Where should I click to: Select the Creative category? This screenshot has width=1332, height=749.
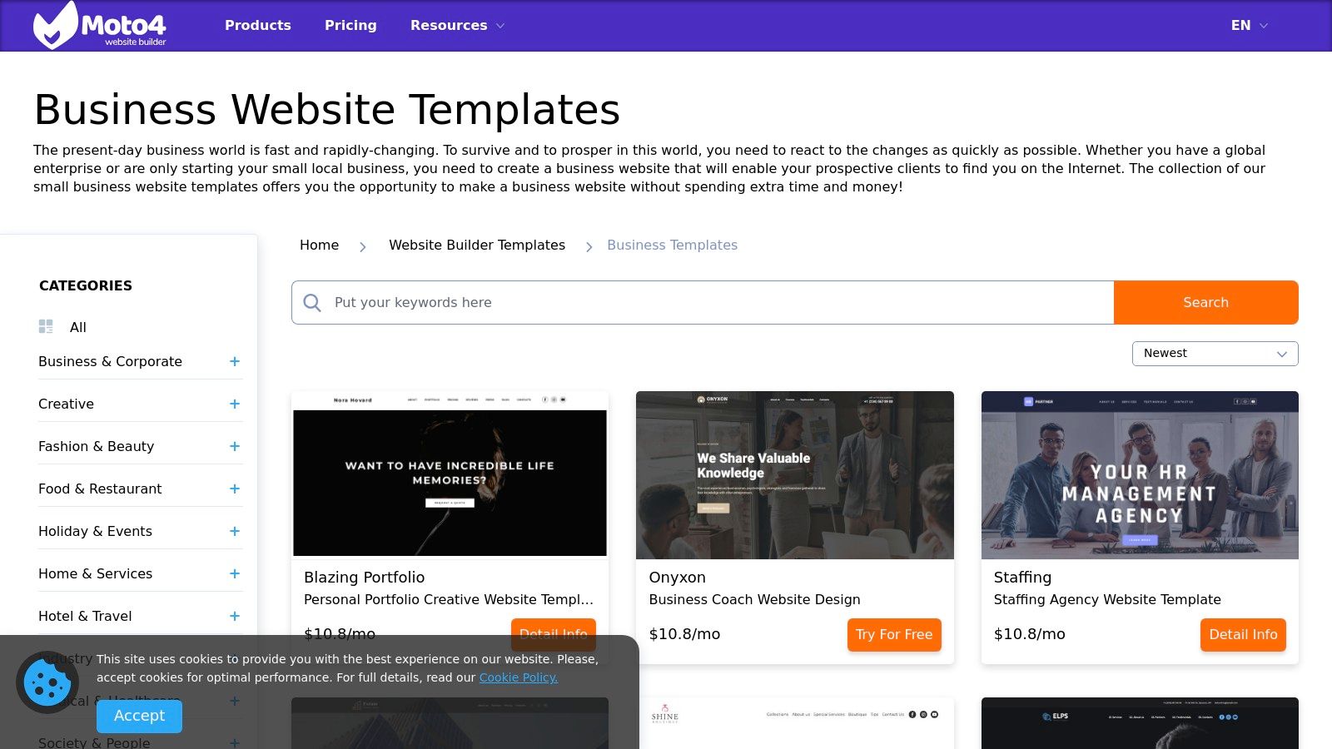(66, 404)
